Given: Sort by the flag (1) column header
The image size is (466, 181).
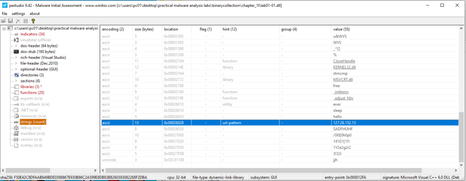Looking at the screenshot, I should click(x=206, y=29).
